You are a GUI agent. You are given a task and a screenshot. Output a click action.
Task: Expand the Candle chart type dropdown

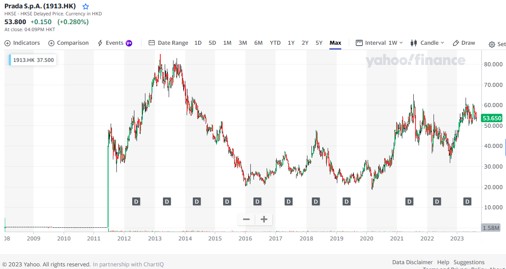point(427,43)
